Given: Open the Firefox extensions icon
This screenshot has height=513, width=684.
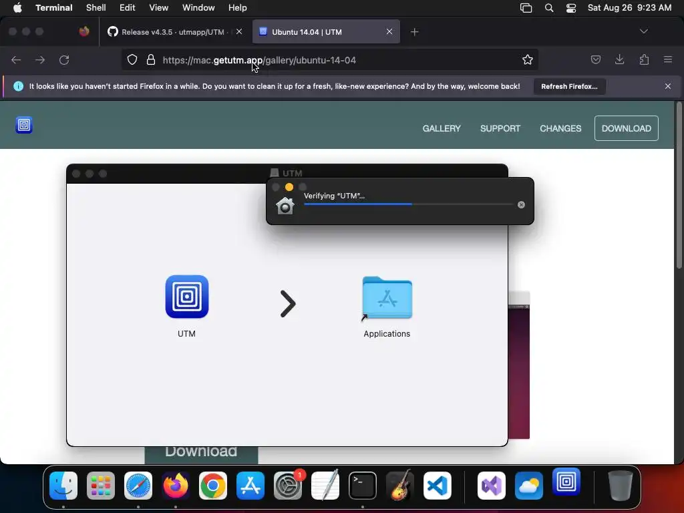Looking at the screenshot, I should [644, 59].
